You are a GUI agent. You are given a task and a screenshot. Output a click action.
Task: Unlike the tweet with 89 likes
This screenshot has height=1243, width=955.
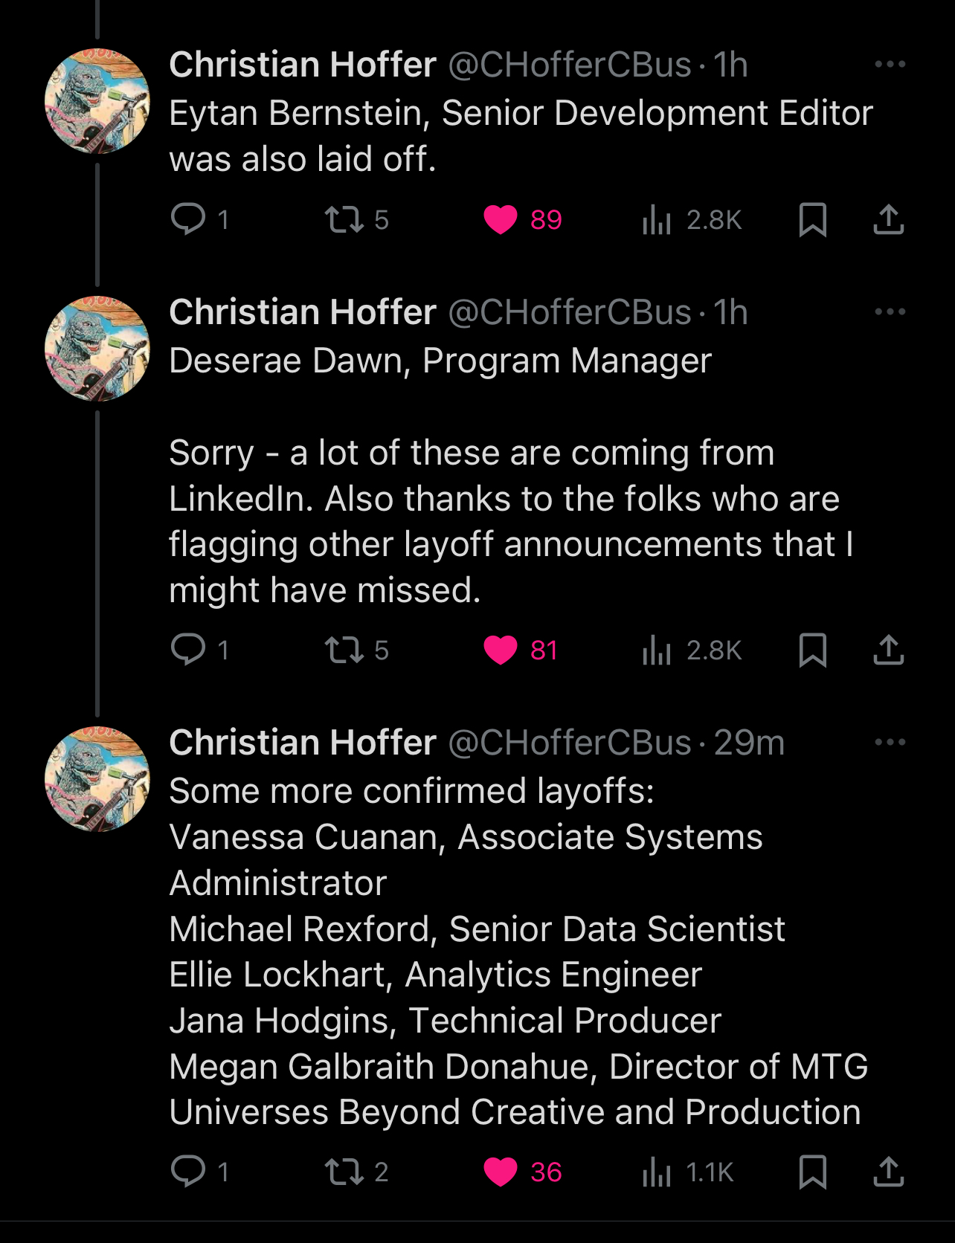[501, 219]
